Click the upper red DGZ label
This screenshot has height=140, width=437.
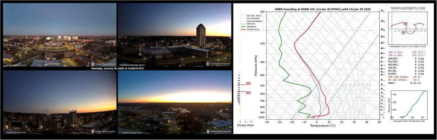click(248, 83)
